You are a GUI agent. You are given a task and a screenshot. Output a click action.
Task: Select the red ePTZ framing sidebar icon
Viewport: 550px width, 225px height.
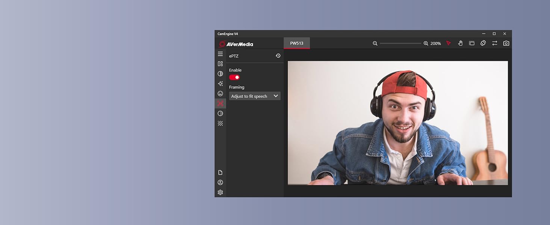click(220, 103)
